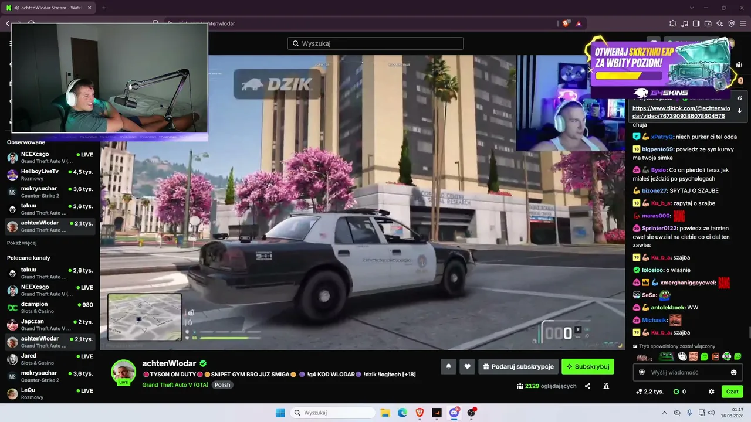Open the tab search dropdown arrow
The image size is (751, 422).
[692, 8]
